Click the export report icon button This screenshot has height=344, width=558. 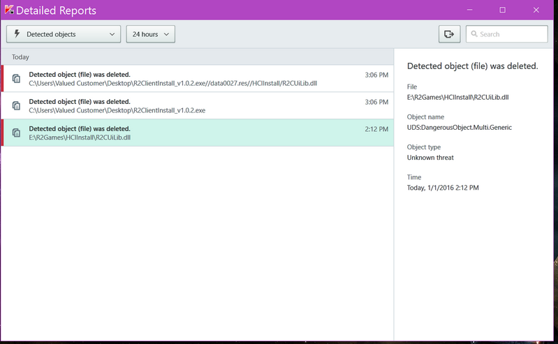(x=449, y=34)
